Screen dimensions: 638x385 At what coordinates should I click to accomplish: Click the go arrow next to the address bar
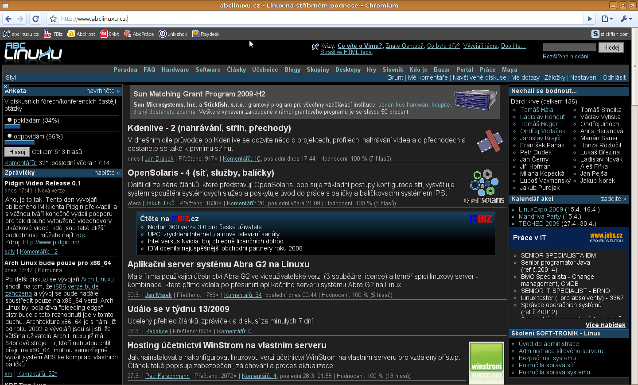point(590,19)
